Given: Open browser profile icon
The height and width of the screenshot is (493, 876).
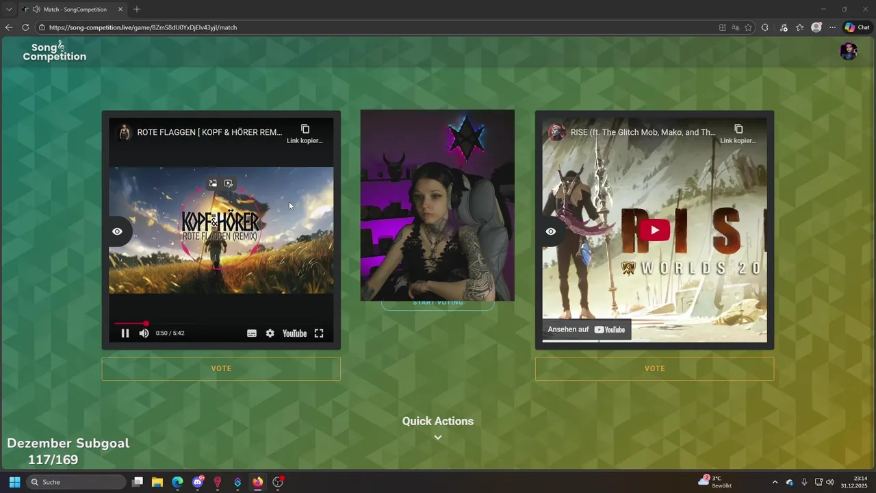Looking at the screenshot, I should (816, 27).
